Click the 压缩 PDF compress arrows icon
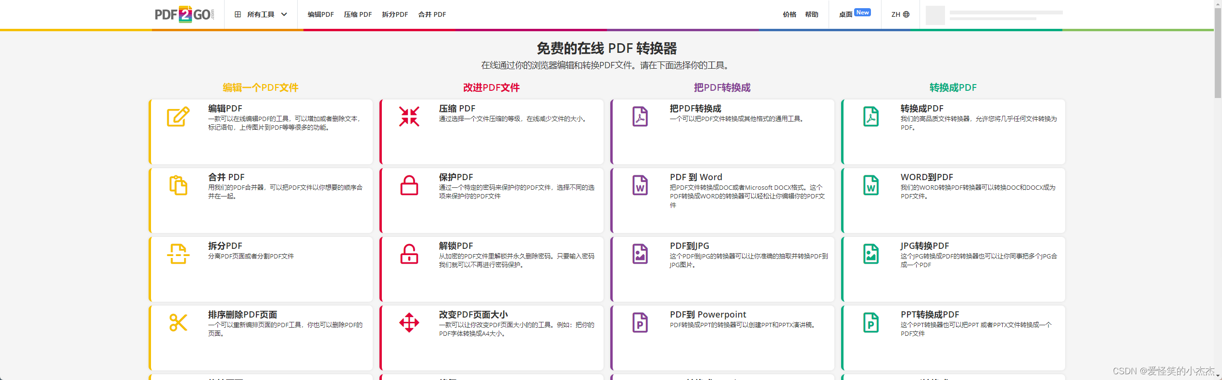The height and width of the screenshot is (380, 1222). (x=409, y=117)
